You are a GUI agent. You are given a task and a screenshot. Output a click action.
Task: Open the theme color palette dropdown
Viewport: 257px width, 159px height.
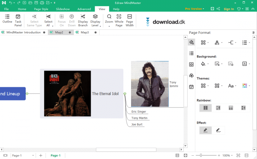click(246, 86)
